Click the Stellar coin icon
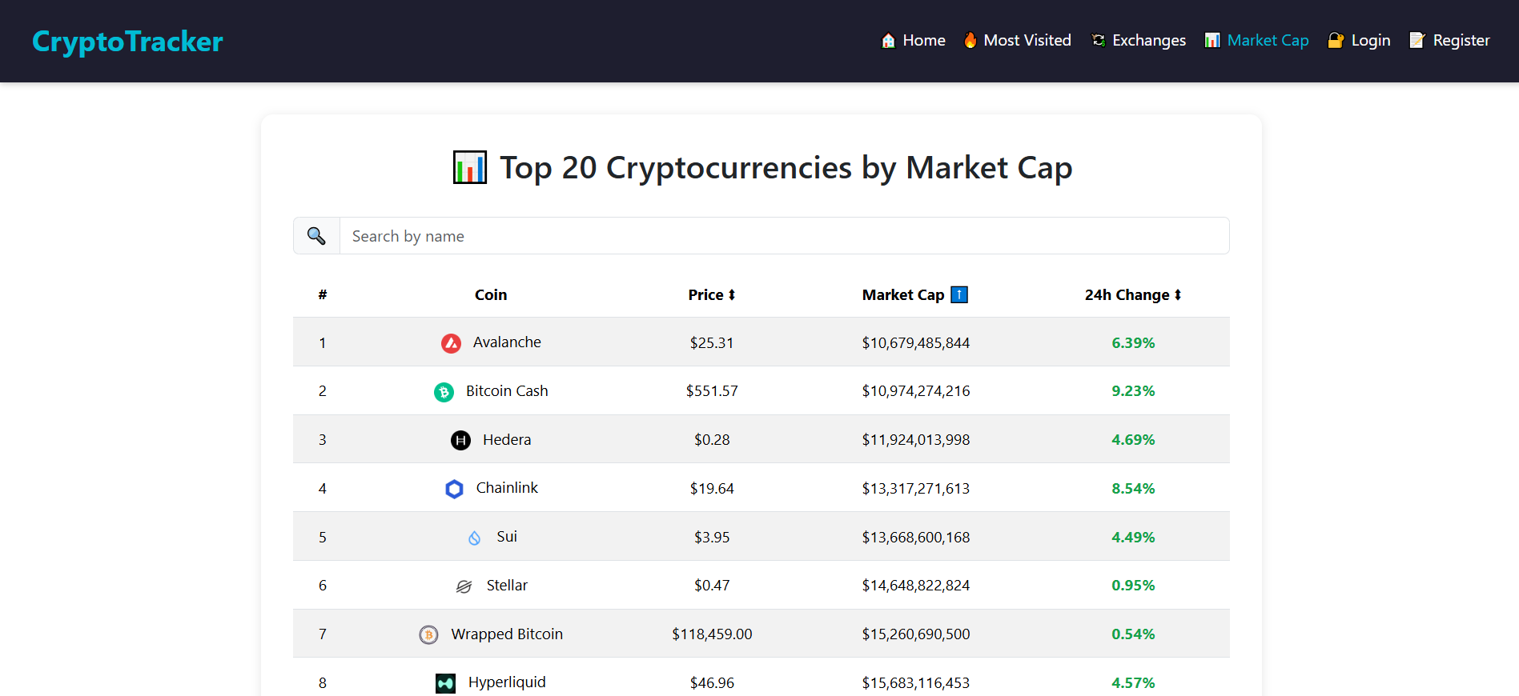The height and width of the screenshot is (696, 1519). pyautogui.click(x=463, y=586)
